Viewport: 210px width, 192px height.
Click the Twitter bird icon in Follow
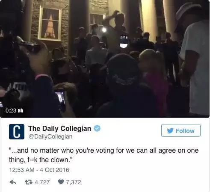coord(170,131)
